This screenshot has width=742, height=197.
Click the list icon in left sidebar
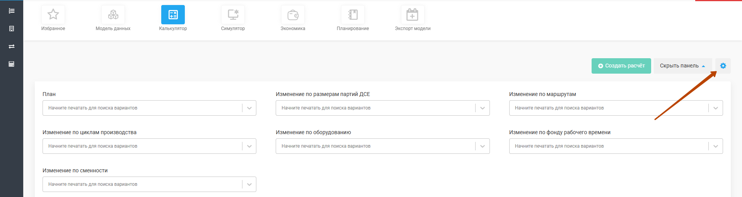click(x=12, y=11)
